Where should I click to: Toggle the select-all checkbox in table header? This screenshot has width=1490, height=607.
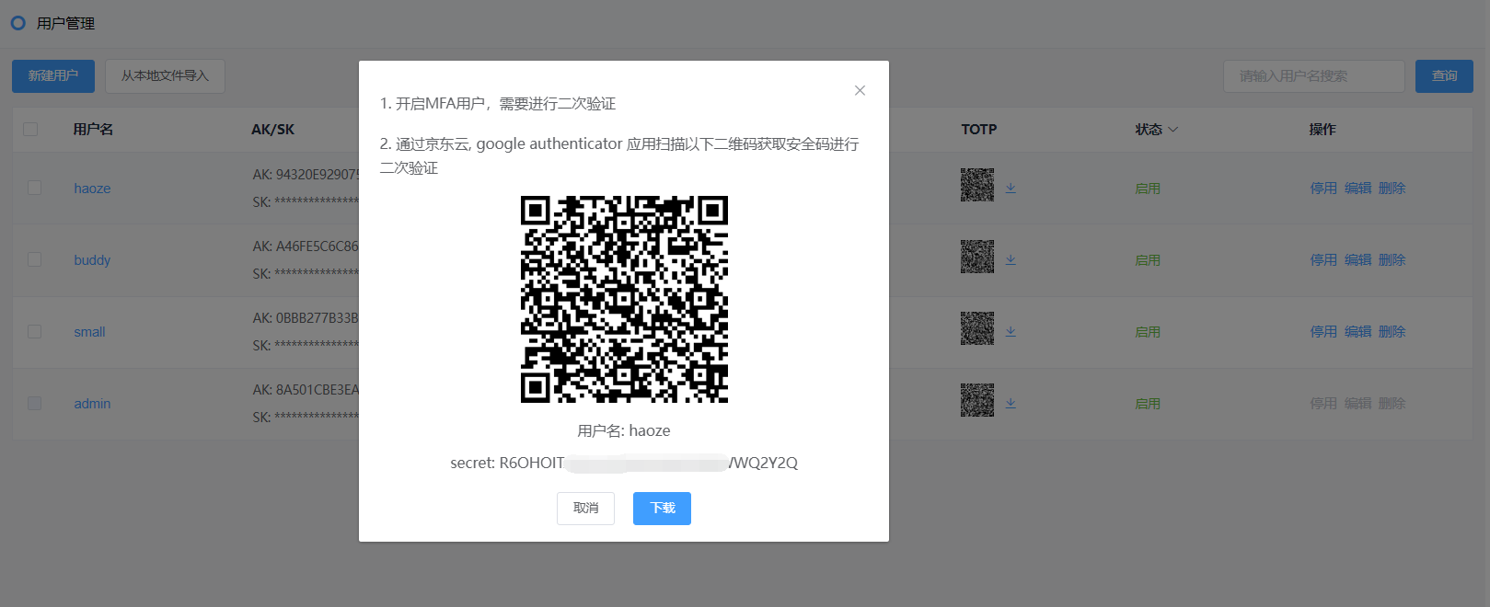[30, 129]
